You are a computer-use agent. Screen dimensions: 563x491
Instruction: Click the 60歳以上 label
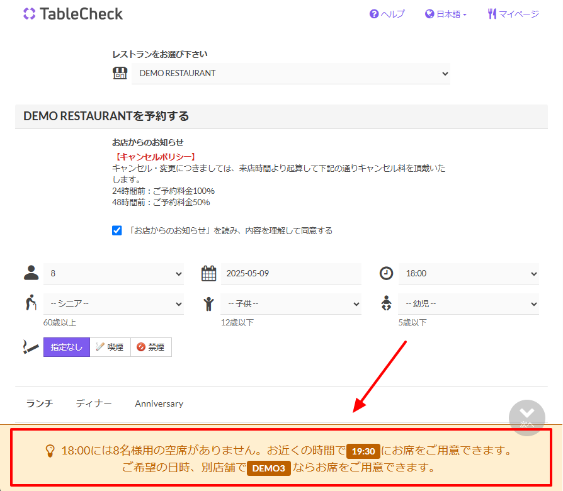click(60, 323)
